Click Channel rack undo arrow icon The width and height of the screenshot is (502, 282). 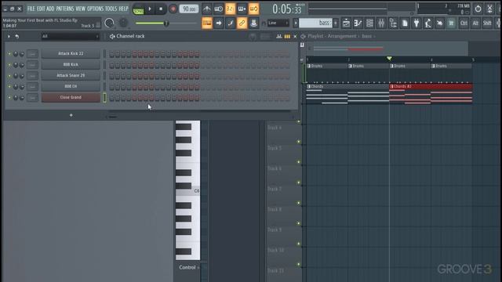(17, 37)
